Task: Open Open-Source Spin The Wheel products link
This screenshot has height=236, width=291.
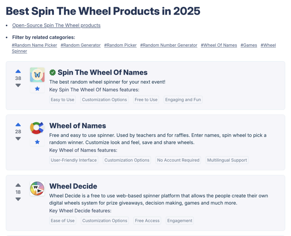Action: tap(56, 25)
